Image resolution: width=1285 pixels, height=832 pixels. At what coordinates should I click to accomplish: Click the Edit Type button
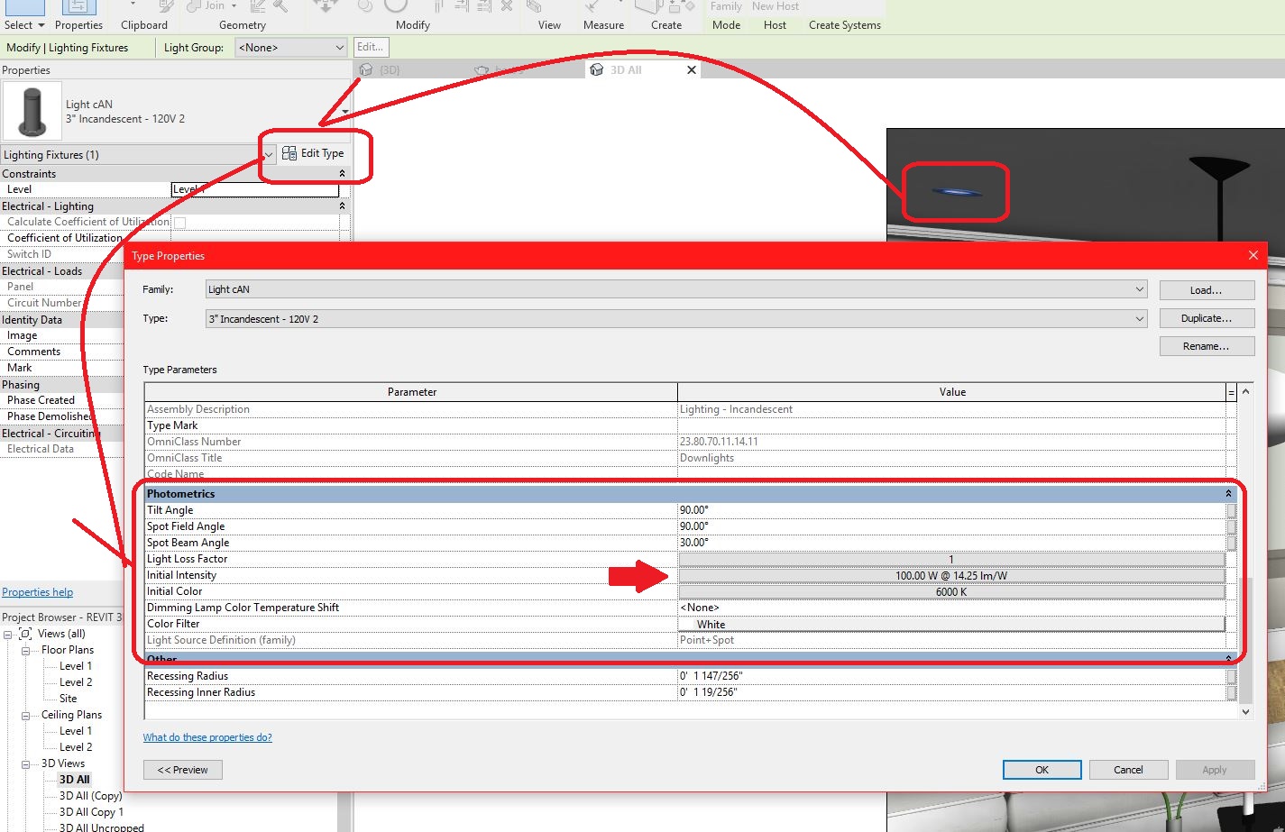pos(313,153)
